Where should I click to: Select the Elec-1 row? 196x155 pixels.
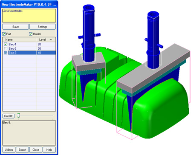[x=29, y=44]
